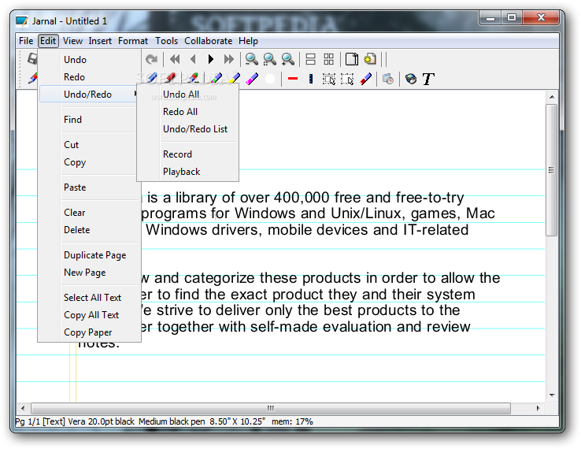Select the Text tool T icon
This screenshot has height=449, width=581.
click(428, 79)
